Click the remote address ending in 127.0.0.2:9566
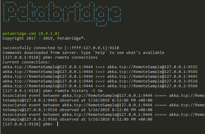The height and width of the screenshot is (134, 205). click(x=152, y=86)
